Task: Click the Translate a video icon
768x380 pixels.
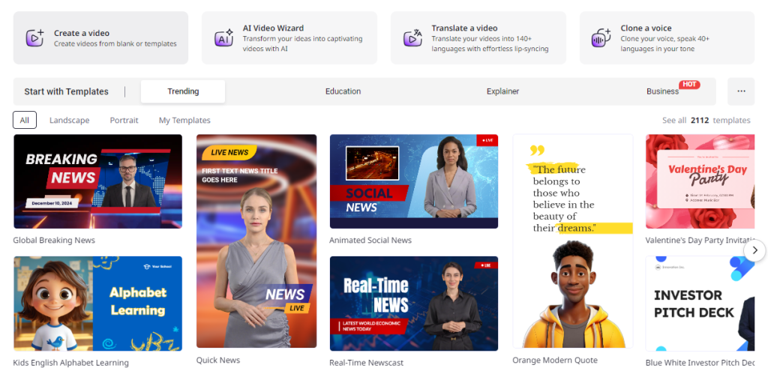Action: point(412,37)
